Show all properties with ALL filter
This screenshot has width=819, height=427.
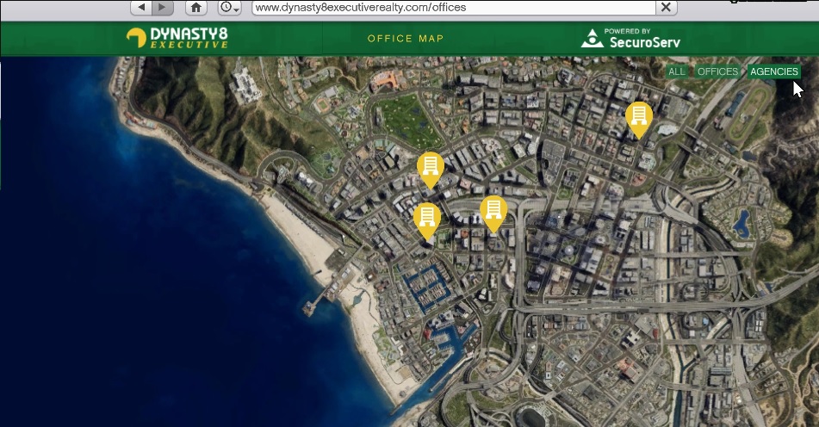coord(676,71)
